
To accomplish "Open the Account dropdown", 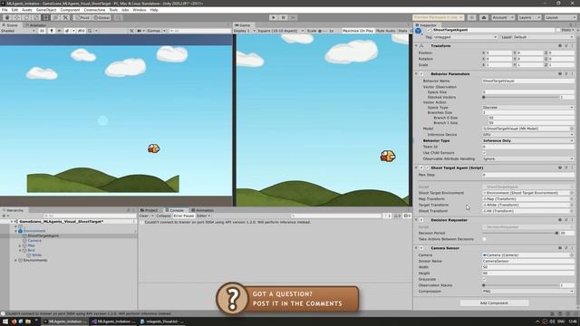I will 502,17.
